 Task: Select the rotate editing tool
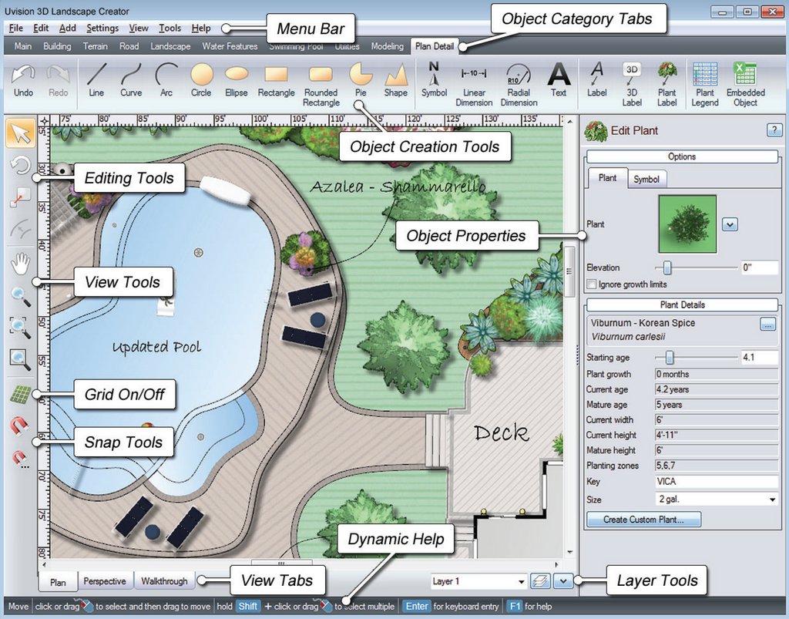click(21, 165)
